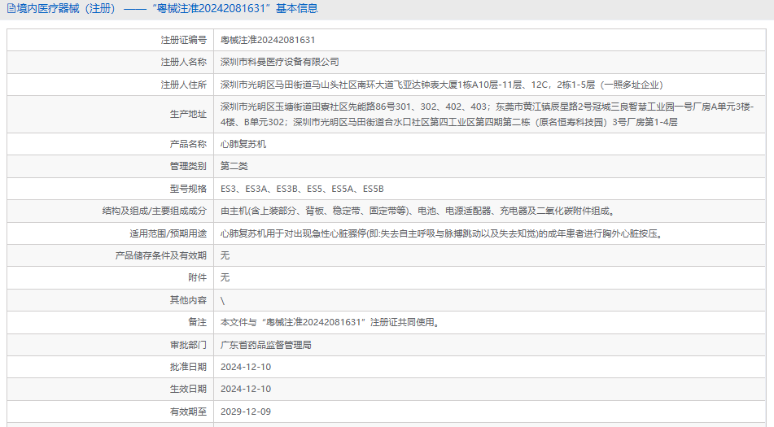The width and height of the screenshot is (774, 427).
Task: Select the 注册证编号 label cell
Action: coord(110,40)
